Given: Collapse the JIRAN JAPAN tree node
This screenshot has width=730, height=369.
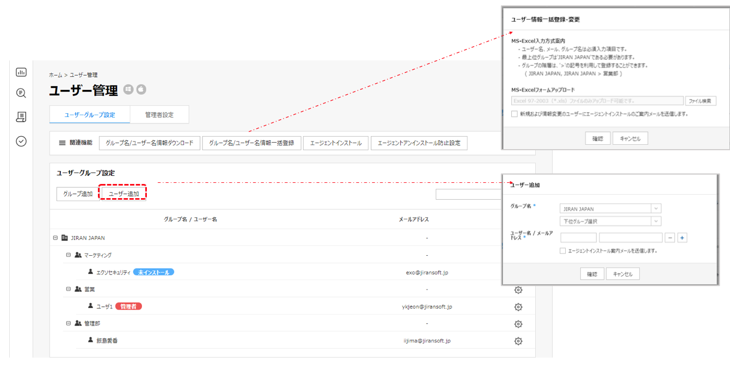Looking at the screenshot, I should point(55,238).
